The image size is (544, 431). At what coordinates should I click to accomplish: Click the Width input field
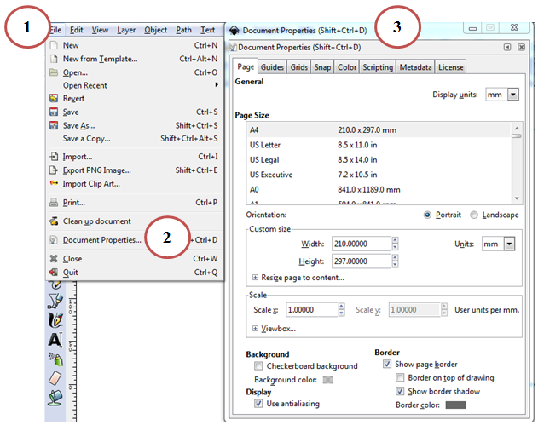click(x=362, y=244)
